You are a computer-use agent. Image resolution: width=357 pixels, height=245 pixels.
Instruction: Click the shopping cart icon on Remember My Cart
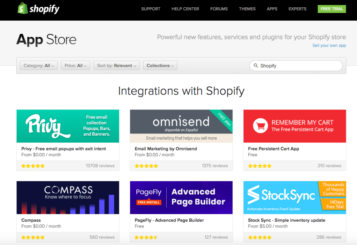click(x=260, y=126)
